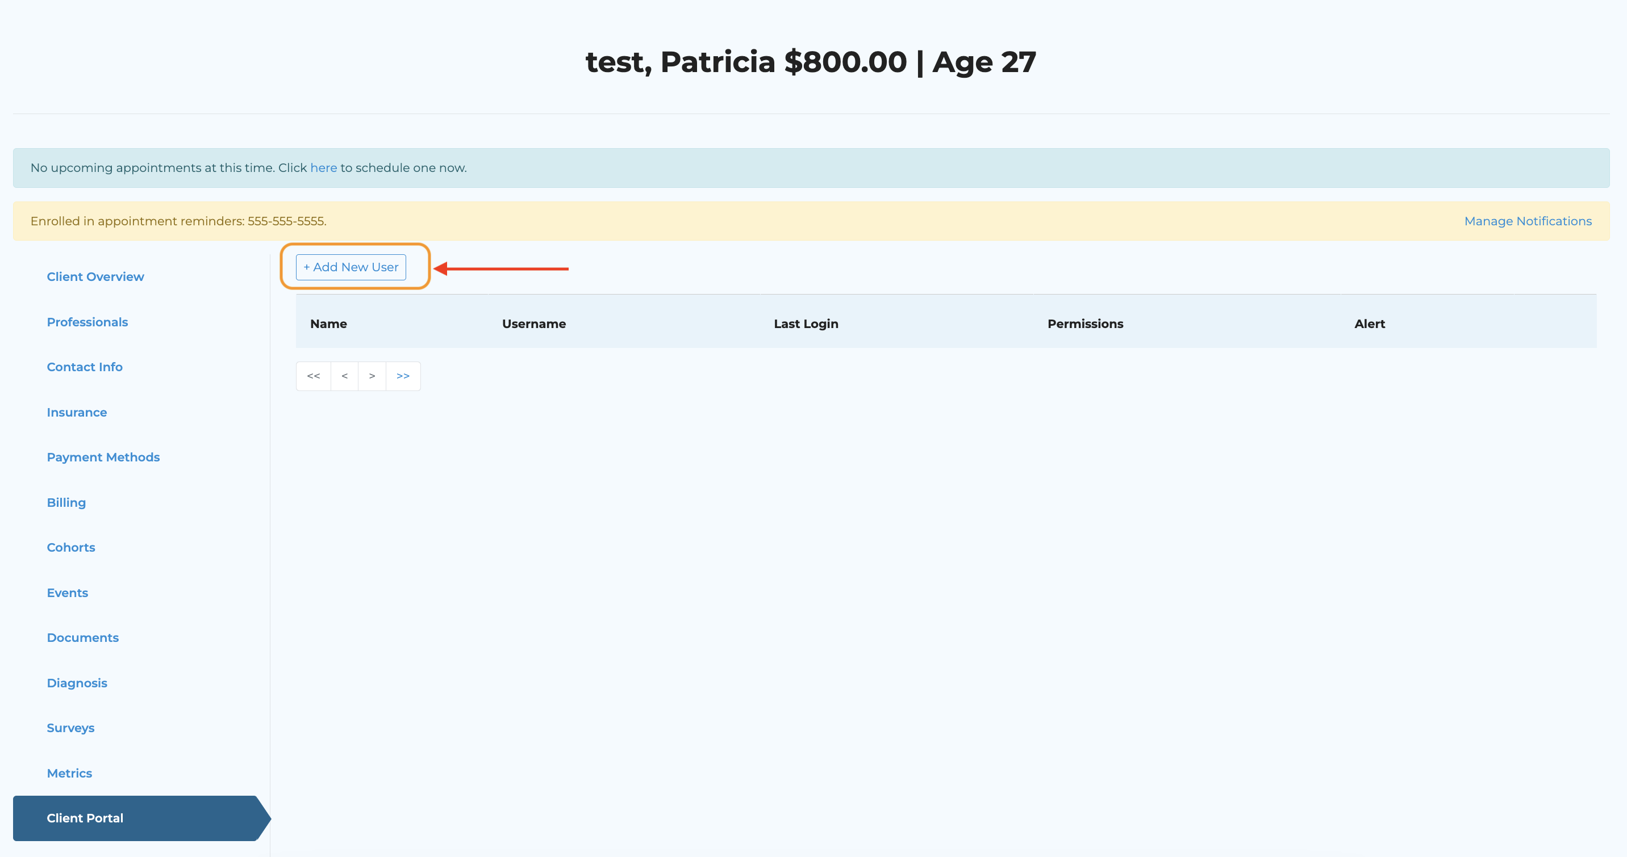Open the Surveys section
Viewport: 1627px width, 857px height.
[70, 728]
